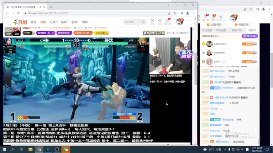Viewport: 273px width, 153px height.
Task: Click the 福利签到 check-in icon above the video
Action: click(183, 33)
